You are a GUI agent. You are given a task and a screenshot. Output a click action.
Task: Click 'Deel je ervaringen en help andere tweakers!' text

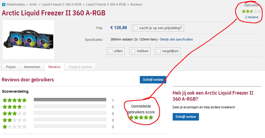(204, 107)
